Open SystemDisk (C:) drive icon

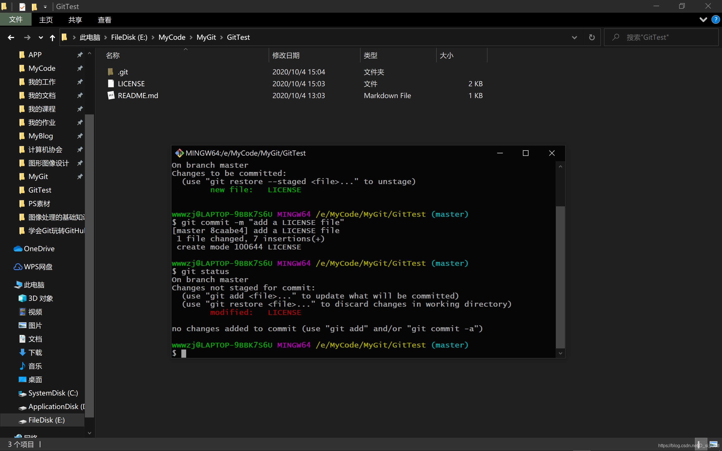pyautogui.click(x=22, y=394)
